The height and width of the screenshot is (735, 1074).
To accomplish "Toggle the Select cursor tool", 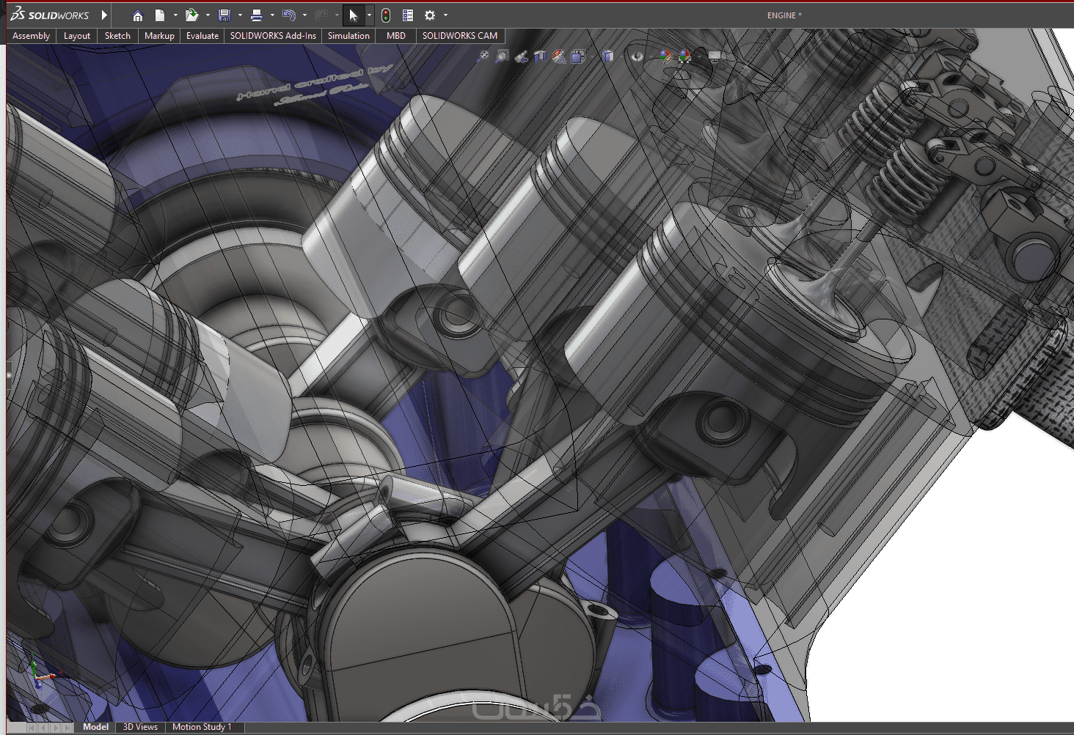I will point(353,15).
